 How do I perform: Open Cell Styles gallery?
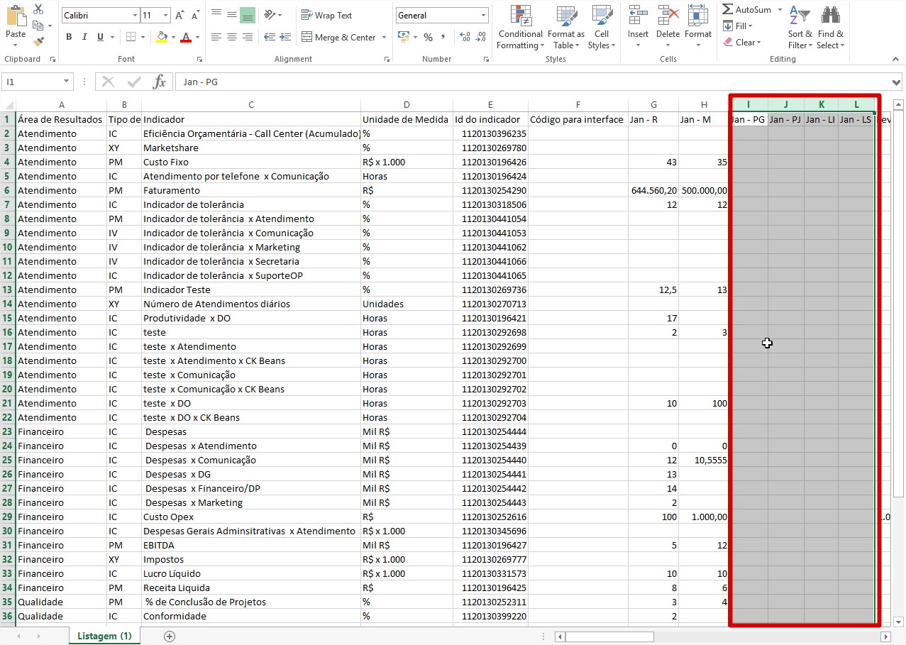[x=602, y=28]
